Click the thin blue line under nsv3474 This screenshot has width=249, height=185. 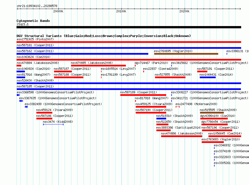[x=53, y=124]
